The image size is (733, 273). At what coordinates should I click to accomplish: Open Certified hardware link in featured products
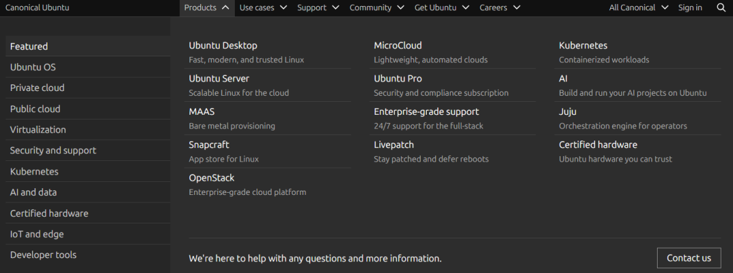(598, 145)
